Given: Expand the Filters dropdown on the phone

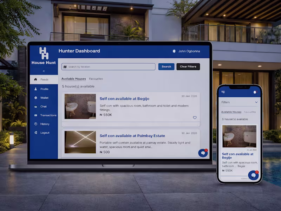Looking at the screenshot, I should [x=239, y=102].
